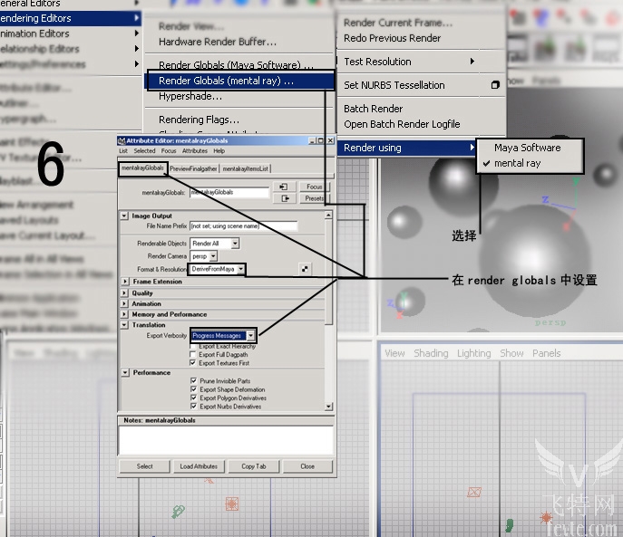This screenshot has height=537, width=623.
Task: Expand the Frame Extension section
Action: (125, 282)
